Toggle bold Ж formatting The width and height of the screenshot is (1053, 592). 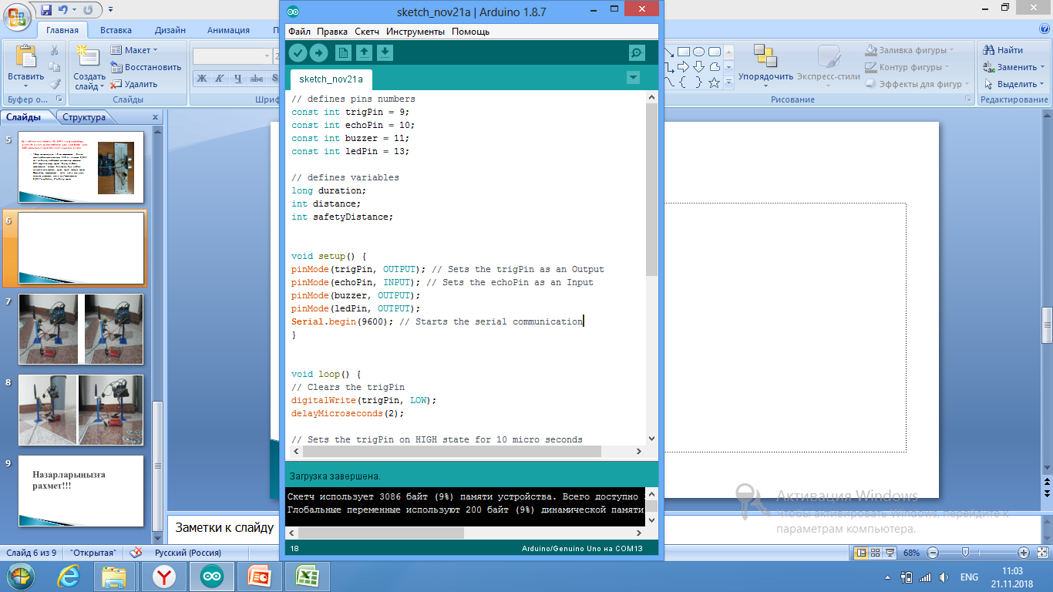pos(202,78)
